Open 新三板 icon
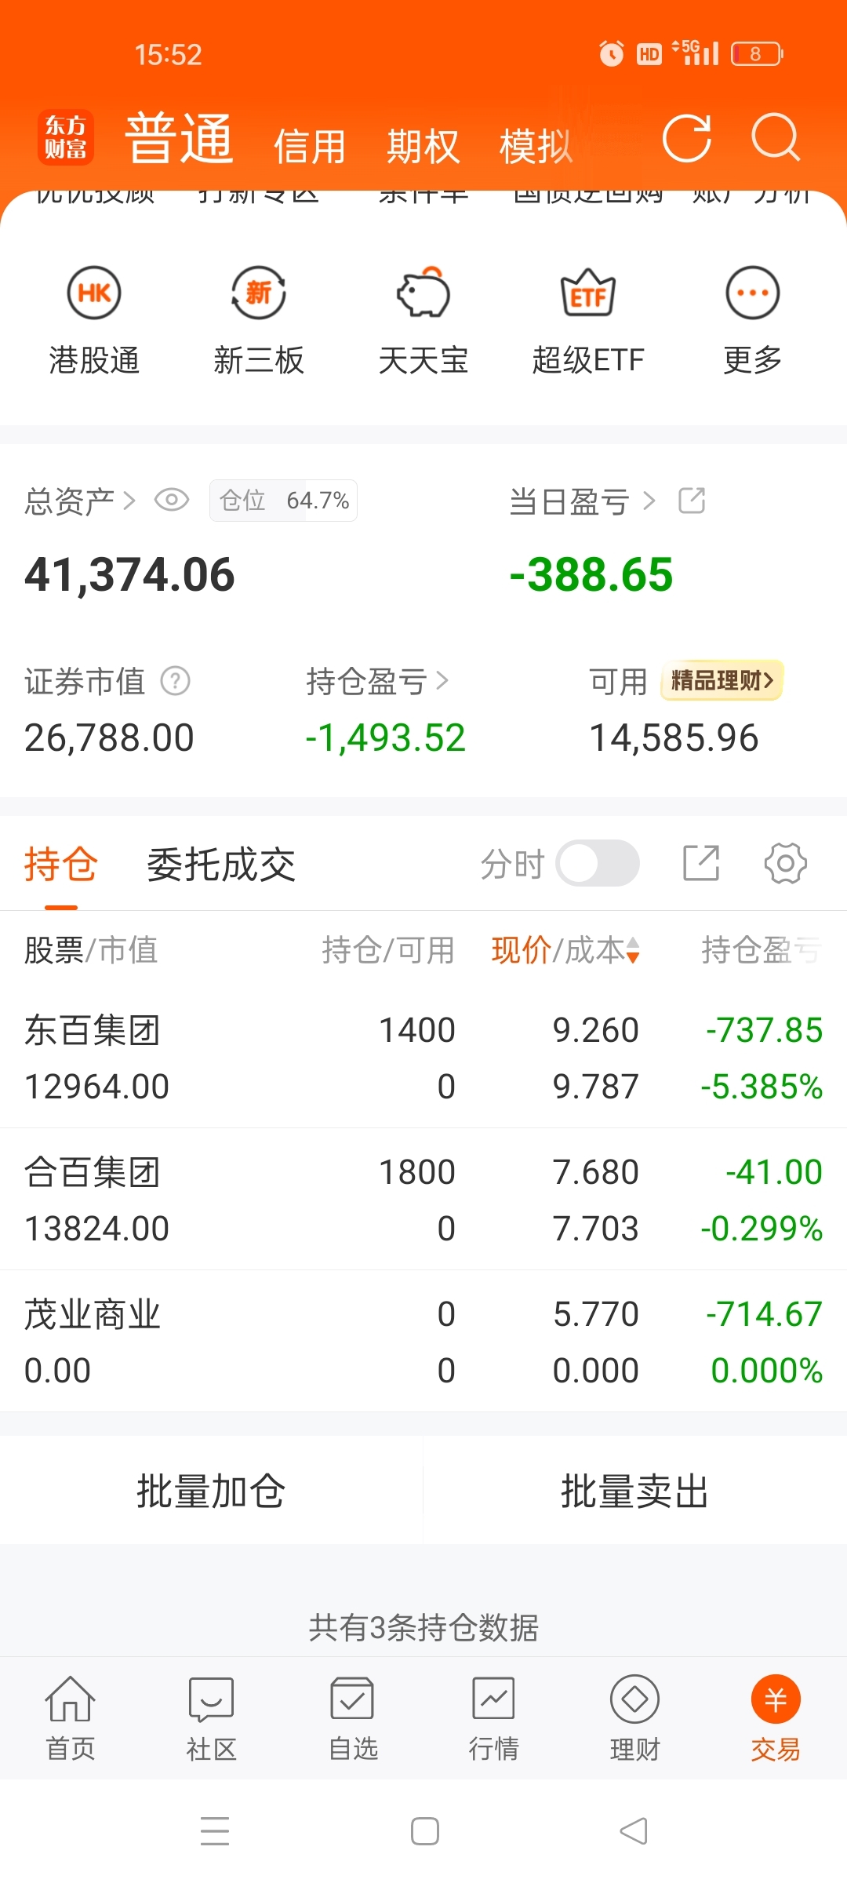The height and width of the screenshot is (1883, 847). click(259, 293)
